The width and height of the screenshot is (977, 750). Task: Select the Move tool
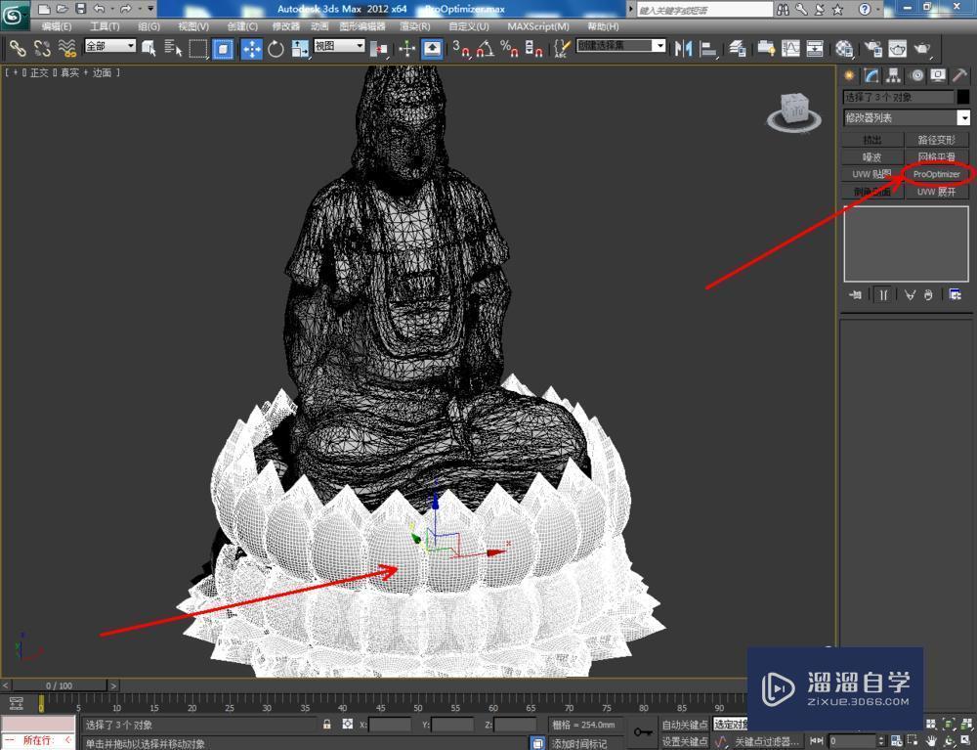(x=250, y=45)
